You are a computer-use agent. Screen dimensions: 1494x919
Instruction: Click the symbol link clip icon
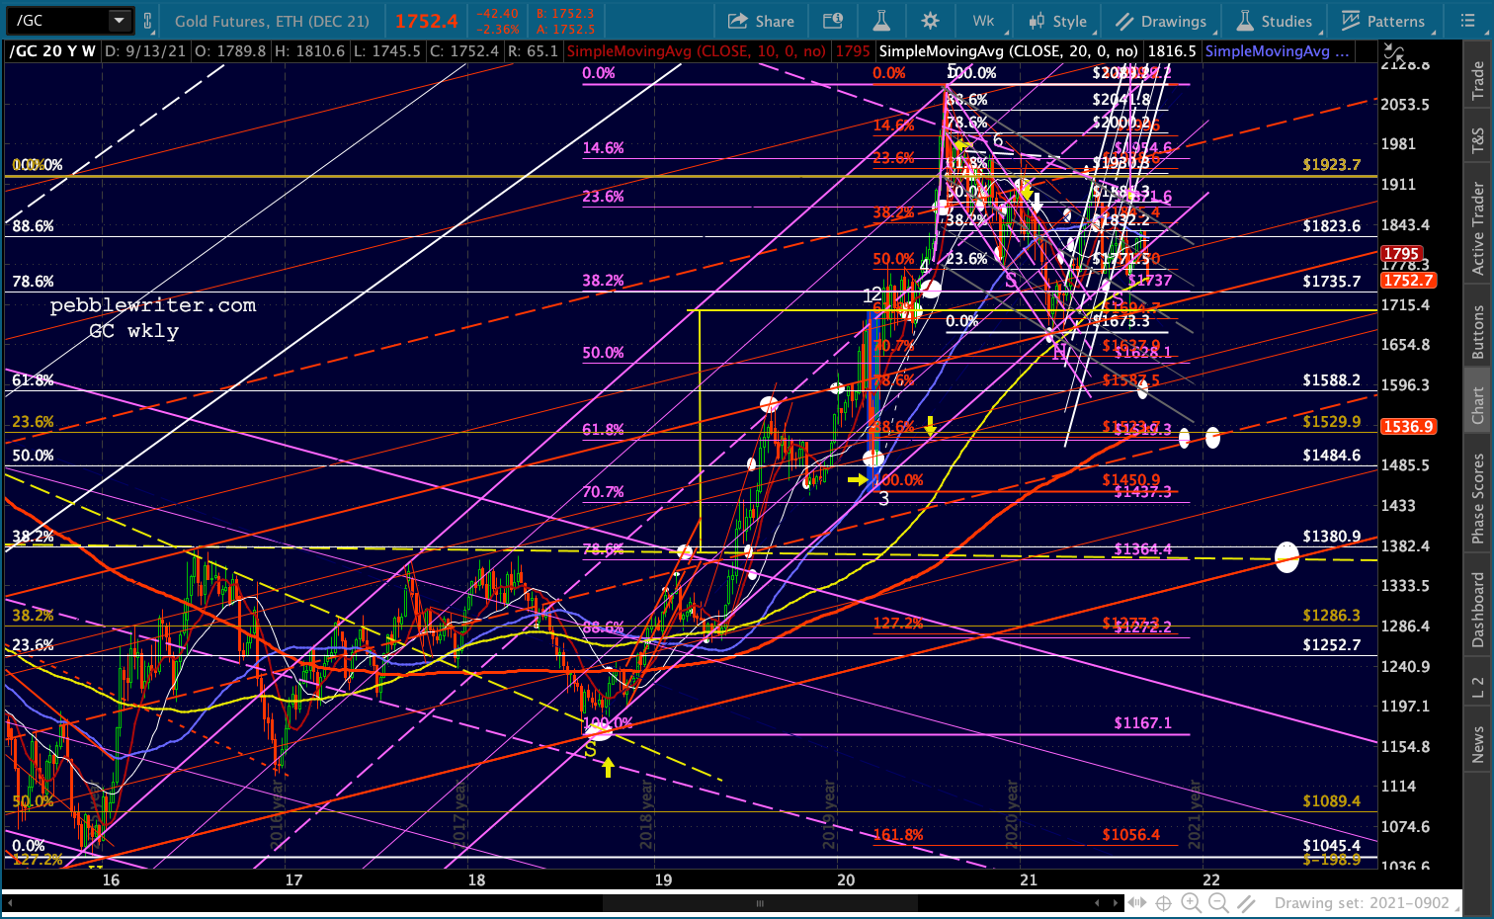click(148, 21)
